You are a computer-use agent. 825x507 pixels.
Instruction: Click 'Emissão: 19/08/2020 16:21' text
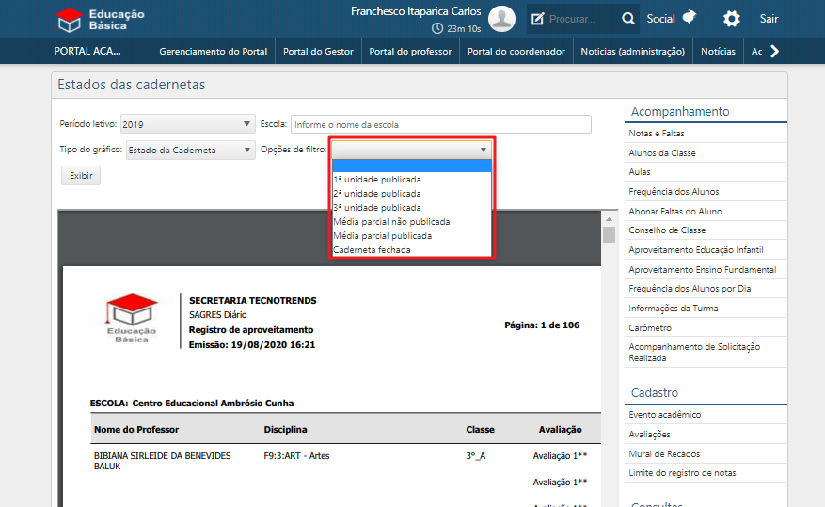tap(251, 345)
